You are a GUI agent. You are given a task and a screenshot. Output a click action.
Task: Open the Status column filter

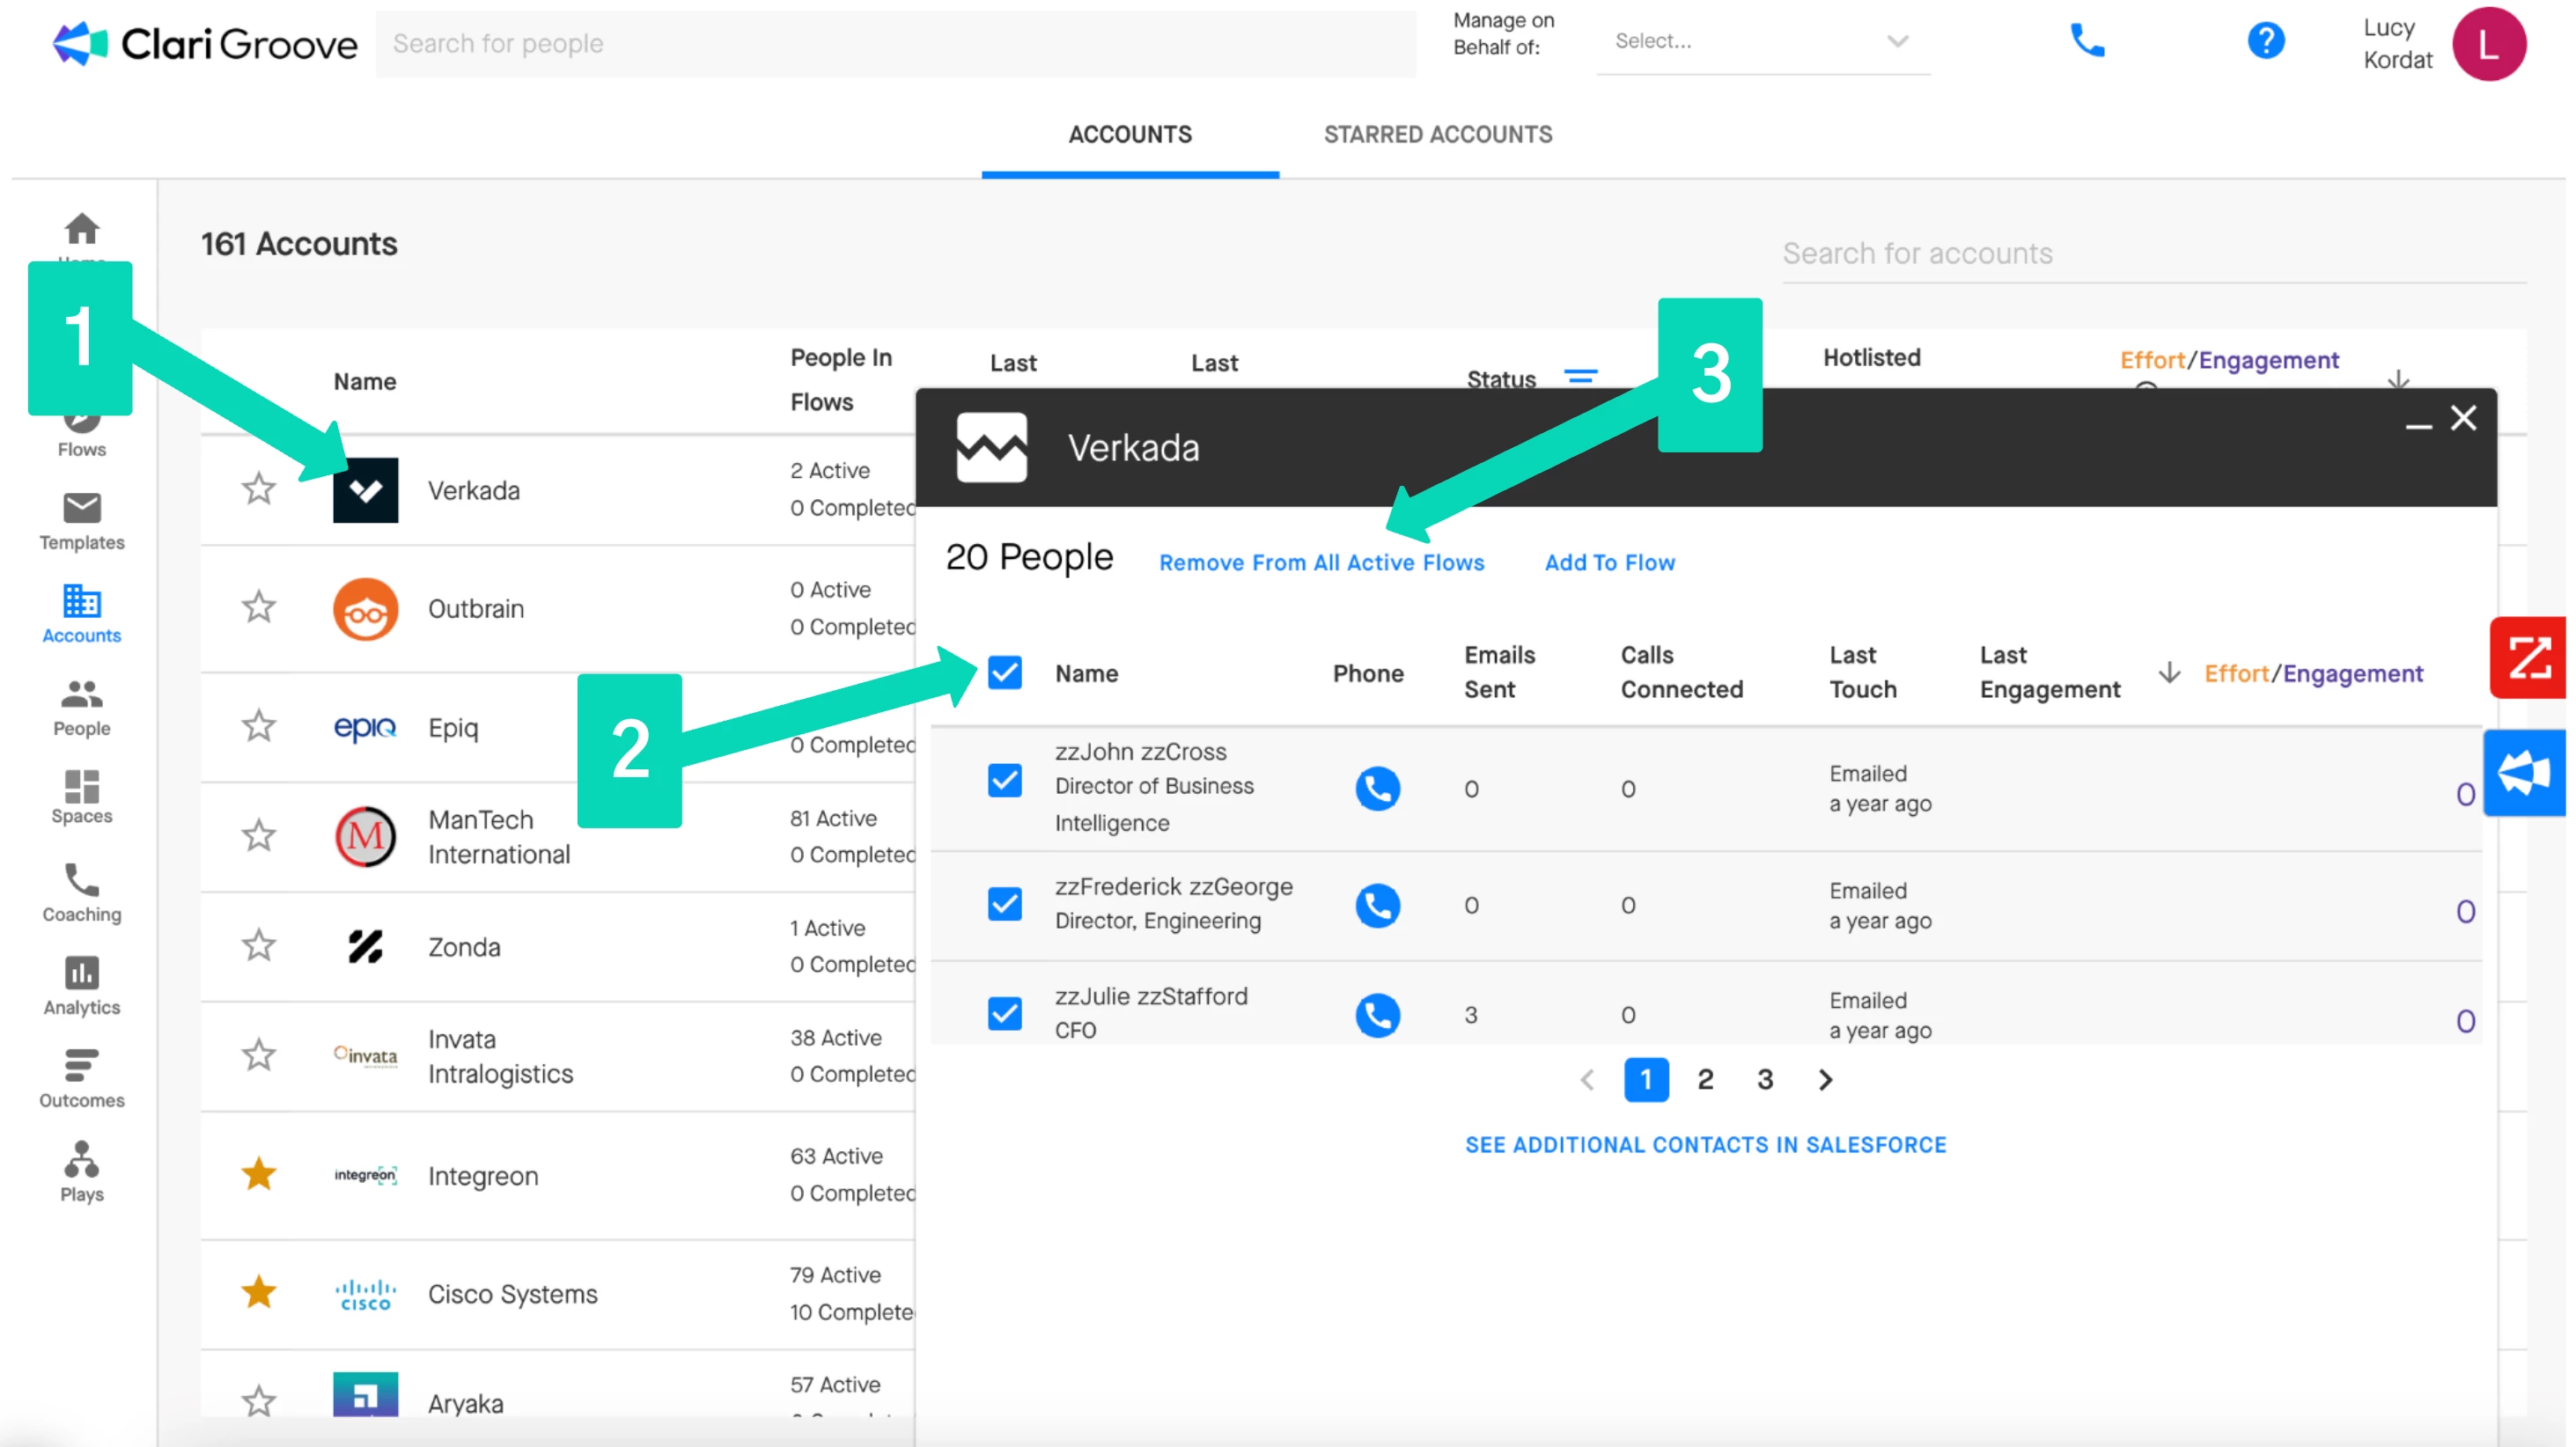coord(1580,378)
